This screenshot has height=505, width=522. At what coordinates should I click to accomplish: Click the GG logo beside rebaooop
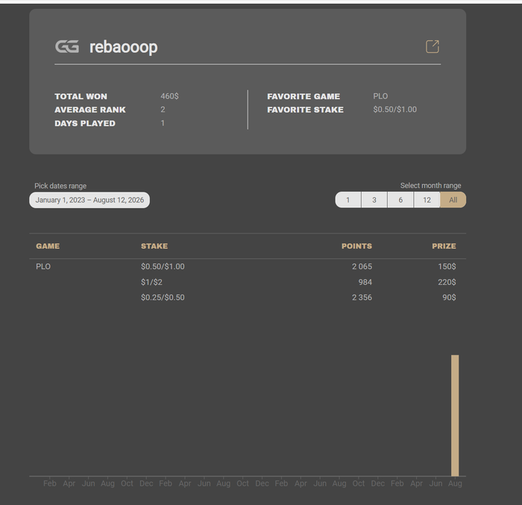(x=67, y=47)
